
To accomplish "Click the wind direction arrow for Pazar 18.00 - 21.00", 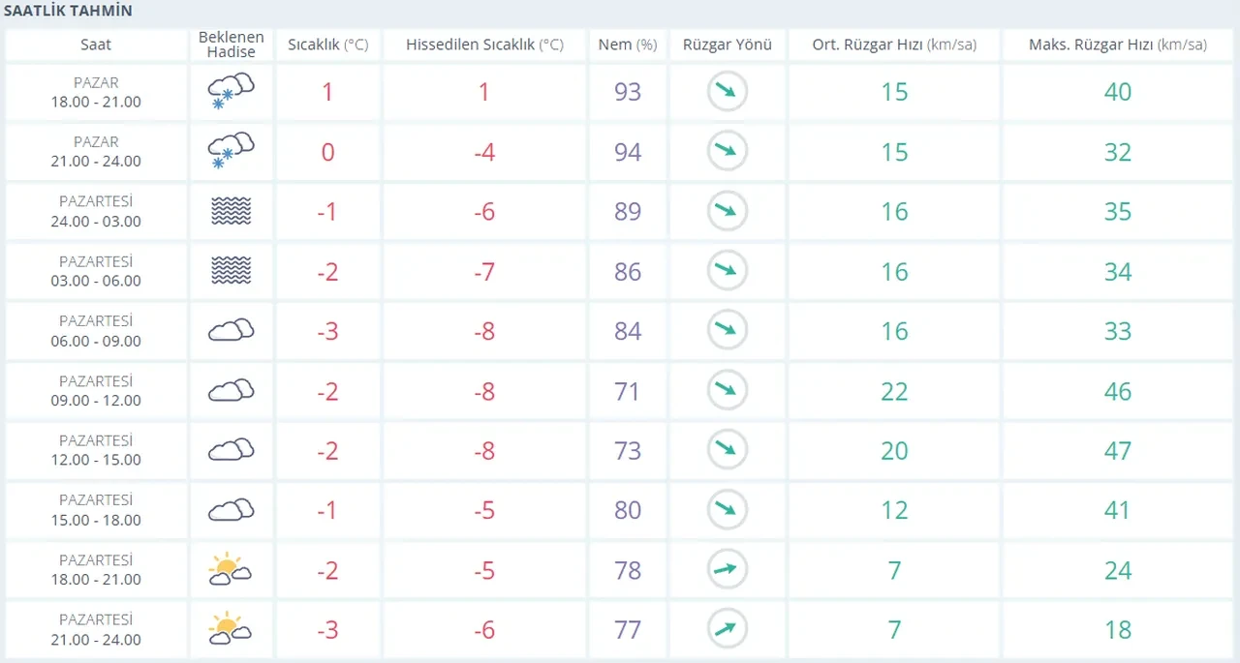I will pos(727,92).
